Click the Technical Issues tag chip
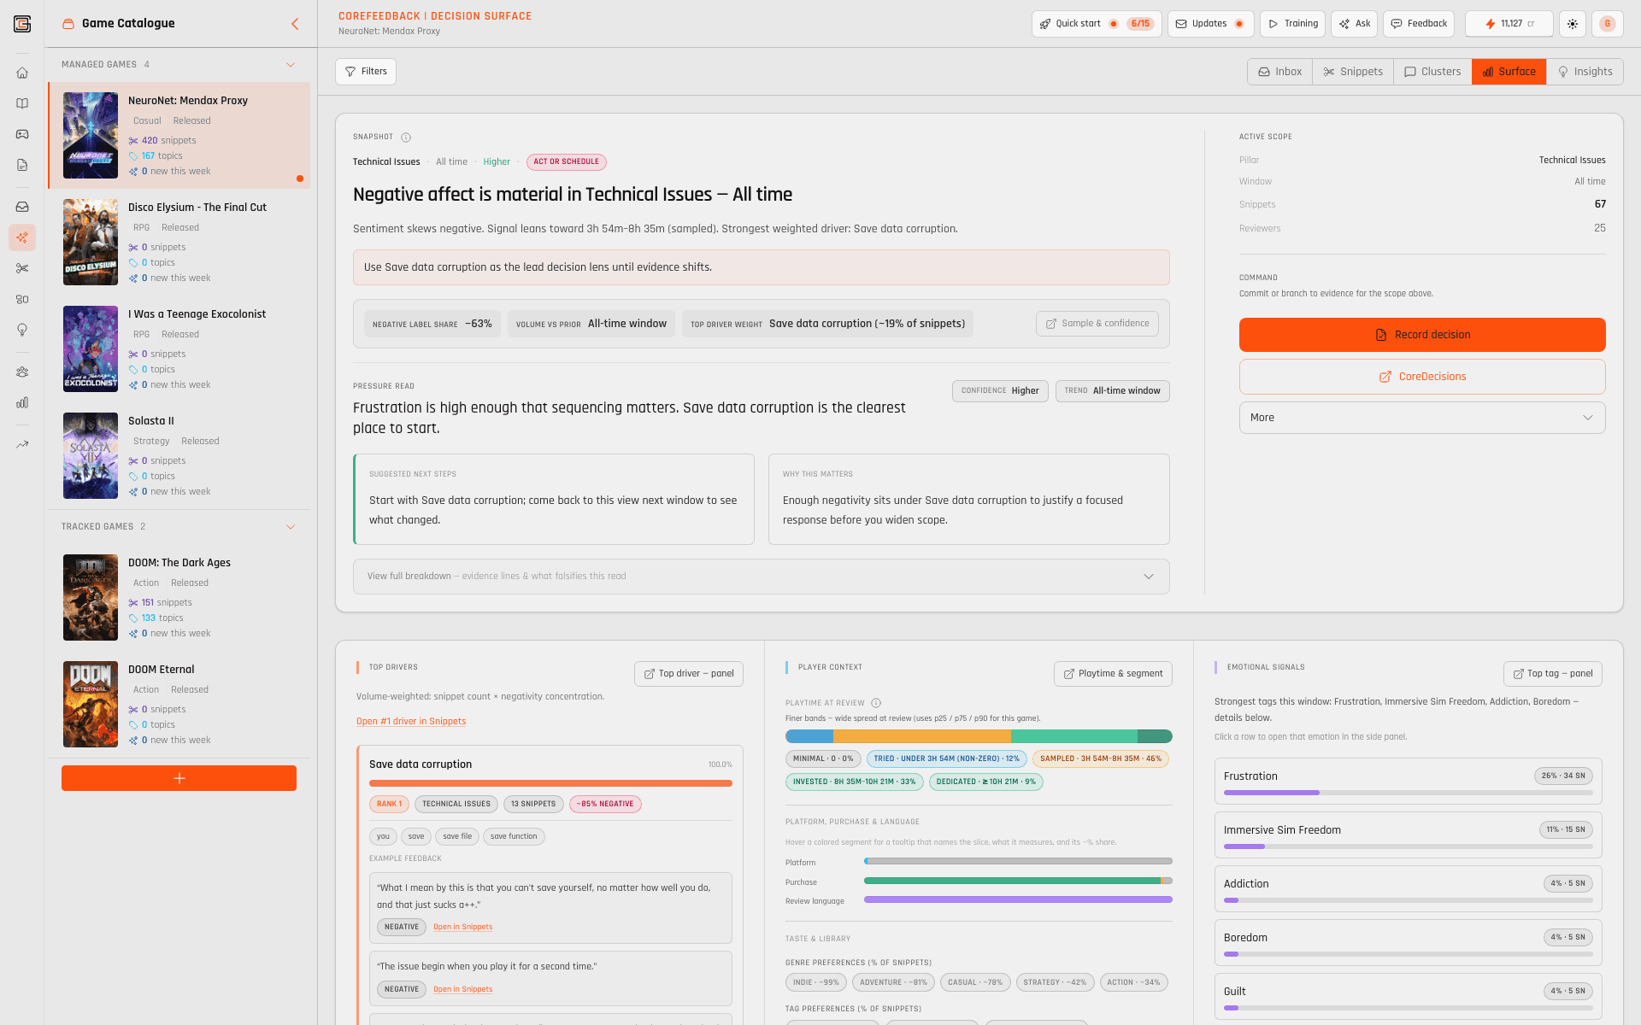The image size is (1641, 1025). point(456,804)
